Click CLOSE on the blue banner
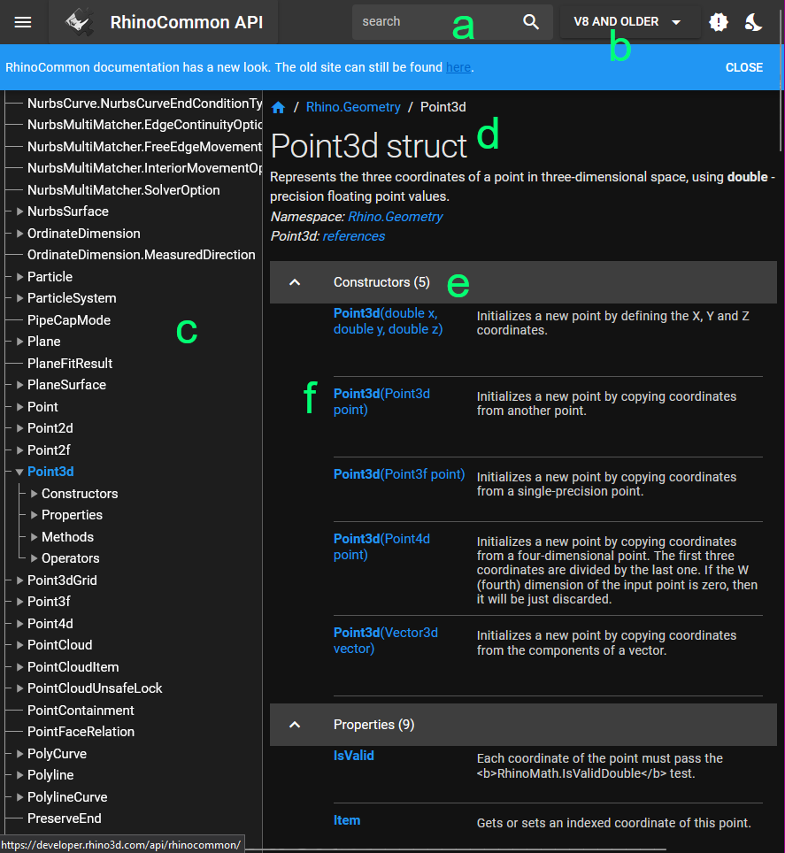This screenshot has width=785, height=853. coord(743,67)
